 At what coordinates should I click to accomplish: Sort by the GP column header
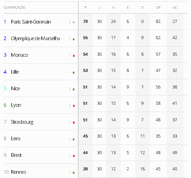point(158,8)
